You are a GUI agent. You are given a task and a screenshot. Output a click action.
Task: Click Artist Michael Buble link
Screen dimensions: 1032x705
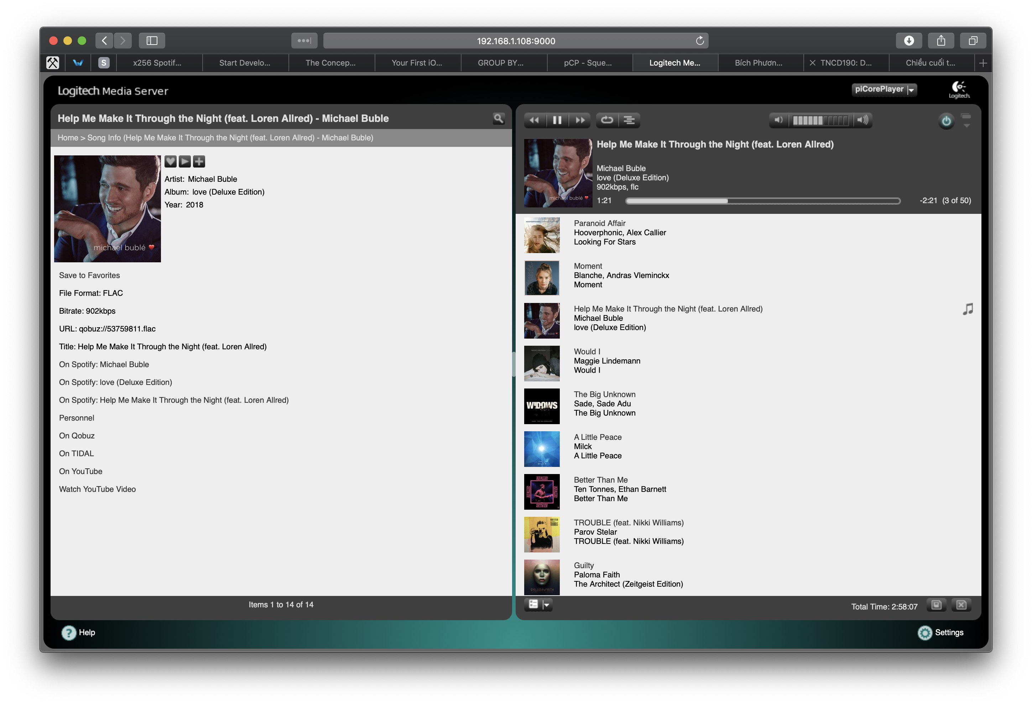click(x=212, y=179)
